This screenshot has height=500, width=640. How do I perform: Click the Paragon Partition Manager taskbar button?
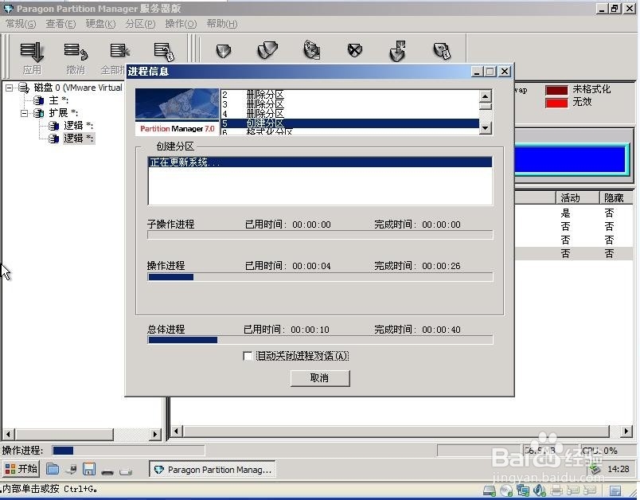click(x=213, y=470)
